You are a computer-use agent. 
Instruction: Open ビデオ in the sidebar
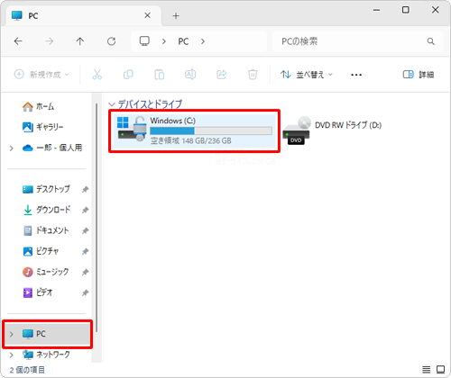(38, 292)
